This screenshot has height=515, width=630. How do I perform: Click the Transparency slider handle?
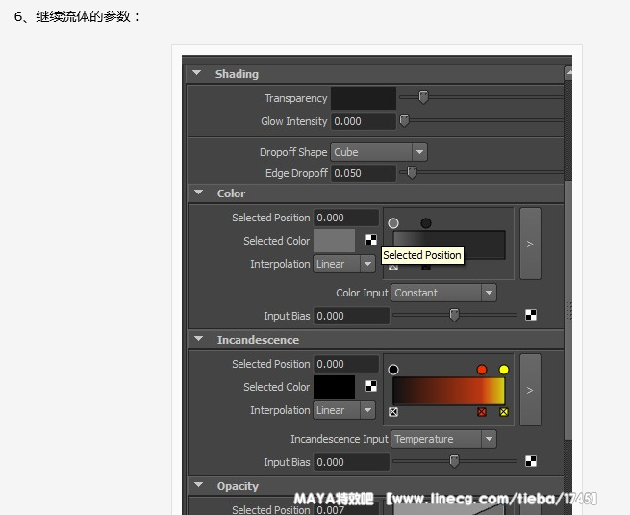(x=423, y=97)
